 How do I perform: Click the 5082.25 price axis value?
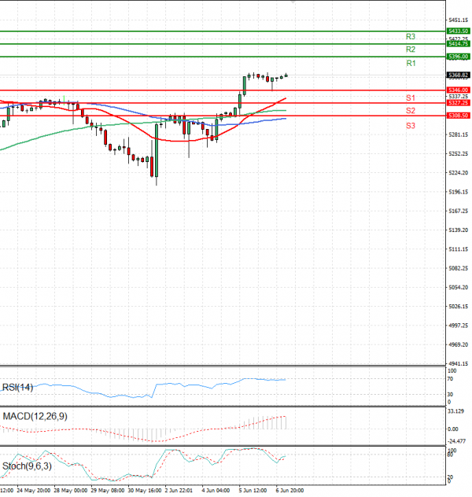click(x=459, y=268)
